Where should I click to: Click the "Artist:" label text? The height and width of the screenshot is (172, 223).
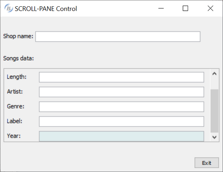(15, 91)
